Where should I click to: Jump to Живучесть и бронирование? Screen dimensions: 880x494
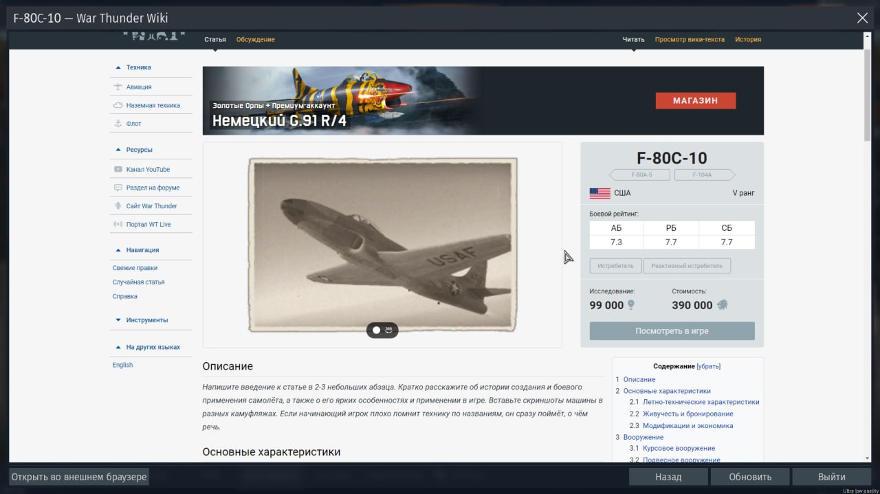tap(687, 414)
